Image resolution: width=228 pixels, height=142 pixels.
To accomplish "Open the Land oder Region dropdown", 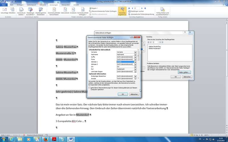I will [135, 72].
